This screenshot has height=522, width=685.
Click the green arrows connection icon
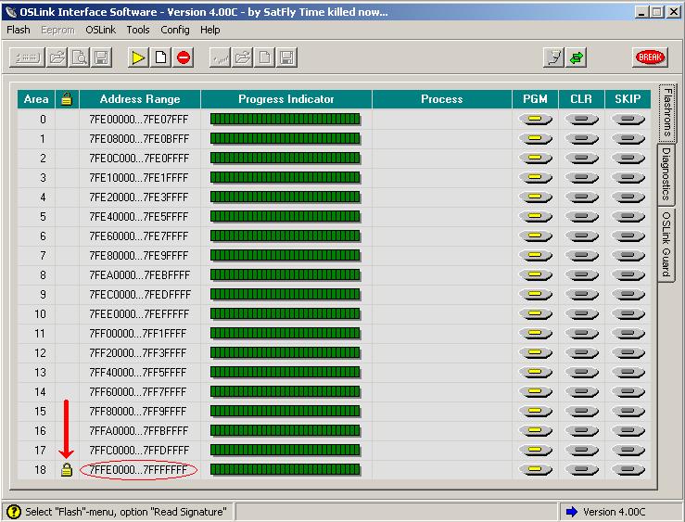point(577,57)
